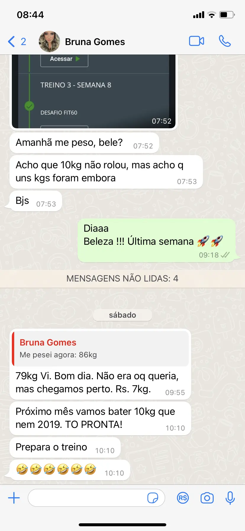The image size is (245, 531).
Task: Open the camera from chat bar
Action: point(207,498)
